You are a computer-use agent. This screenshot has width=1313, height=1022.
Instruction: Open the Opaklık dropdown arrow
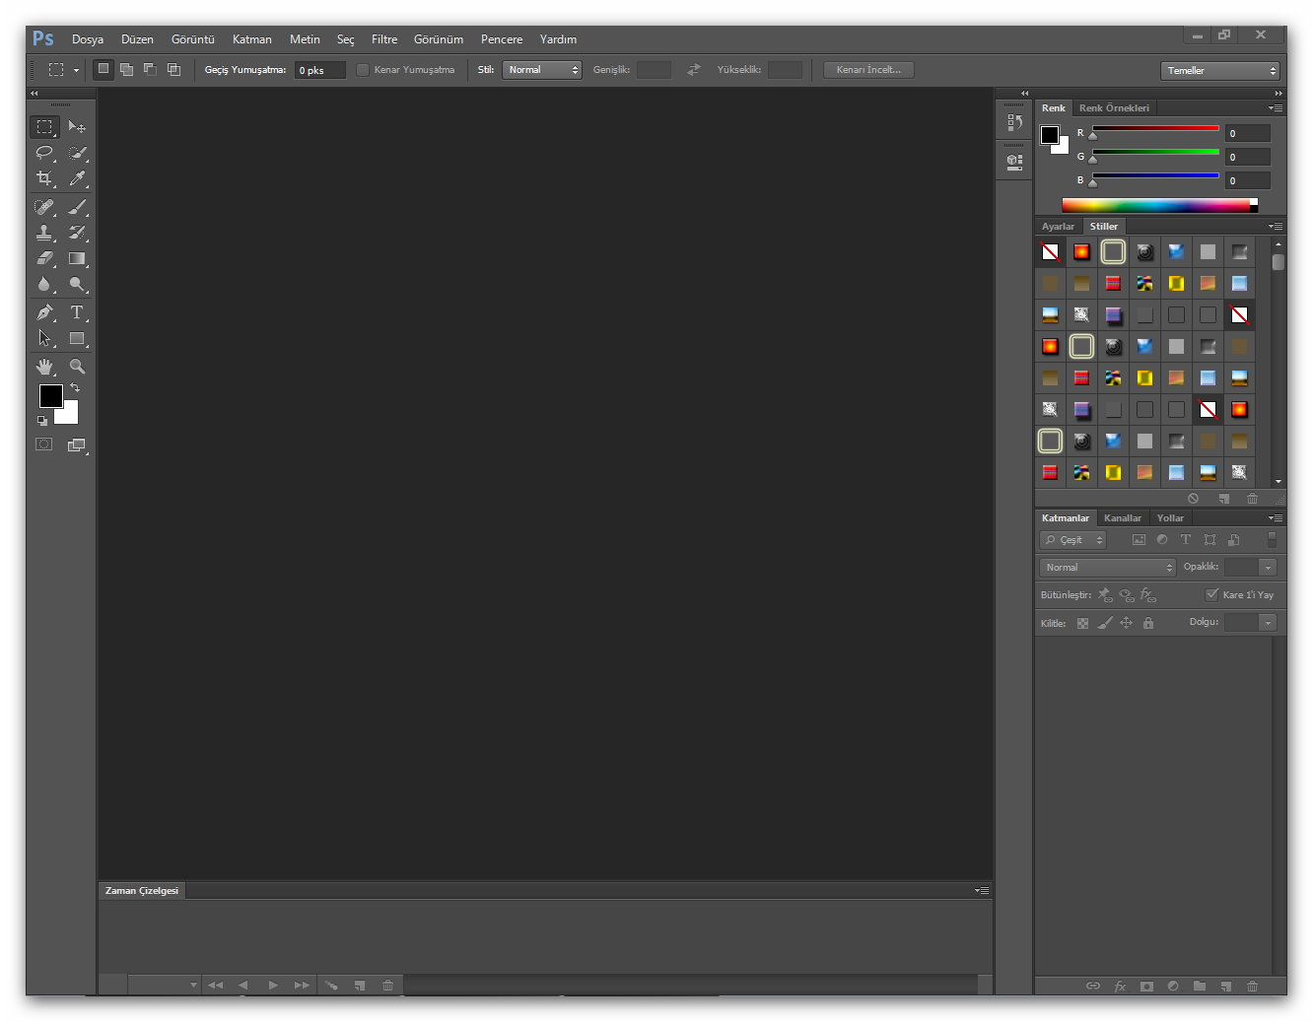click(x=1268, y=568)
